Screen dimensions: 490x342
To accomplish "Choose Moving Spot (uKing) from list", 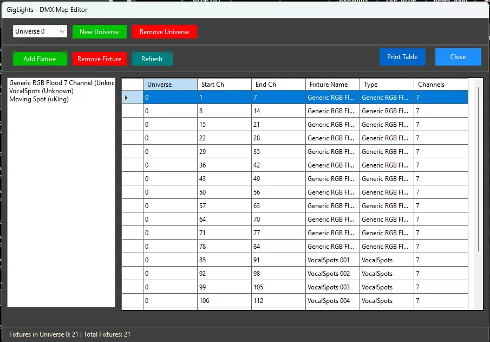I will (x=39, y=99).
